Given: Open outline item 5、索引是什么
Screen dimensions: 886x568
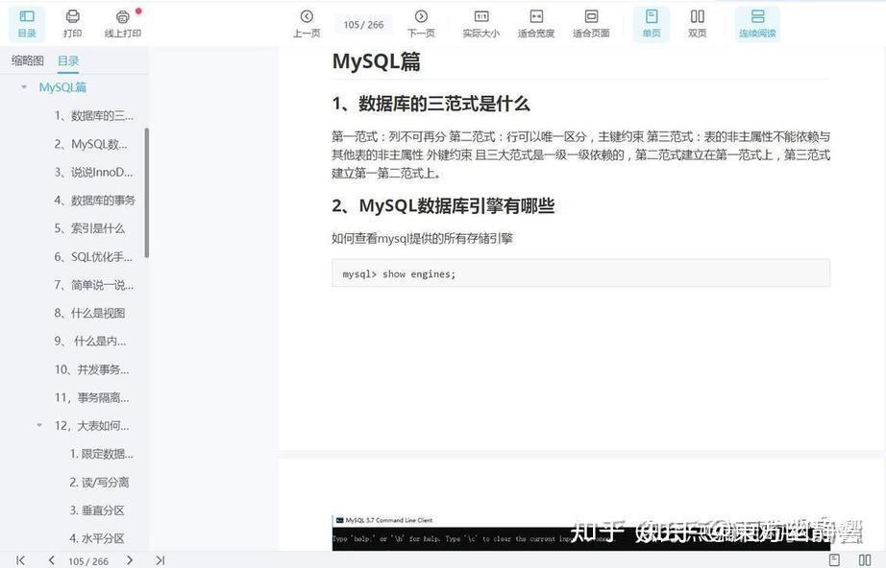Looking at the screenshot, I should pyautogui.click(x=89, y=228).
